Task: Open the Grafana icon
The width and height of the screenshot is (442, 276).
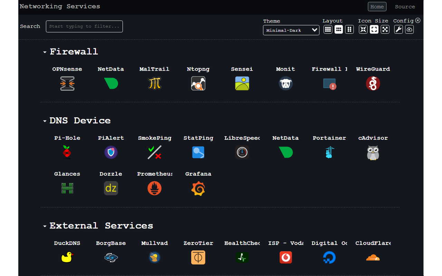Action: (198, 188)
